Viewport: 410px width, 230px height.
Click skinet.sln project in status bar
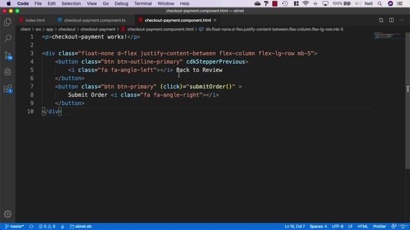81,226
